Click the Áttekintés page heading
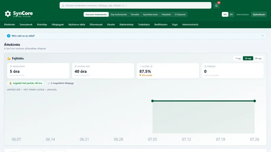 12,45
